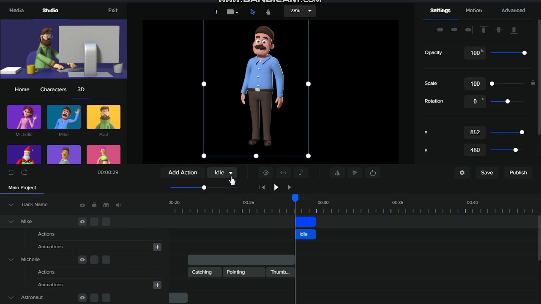Toggle the lock box on Michelle track
Image resolution: width=541 pixels, height=304 pixels.
(x=94, y=260)
